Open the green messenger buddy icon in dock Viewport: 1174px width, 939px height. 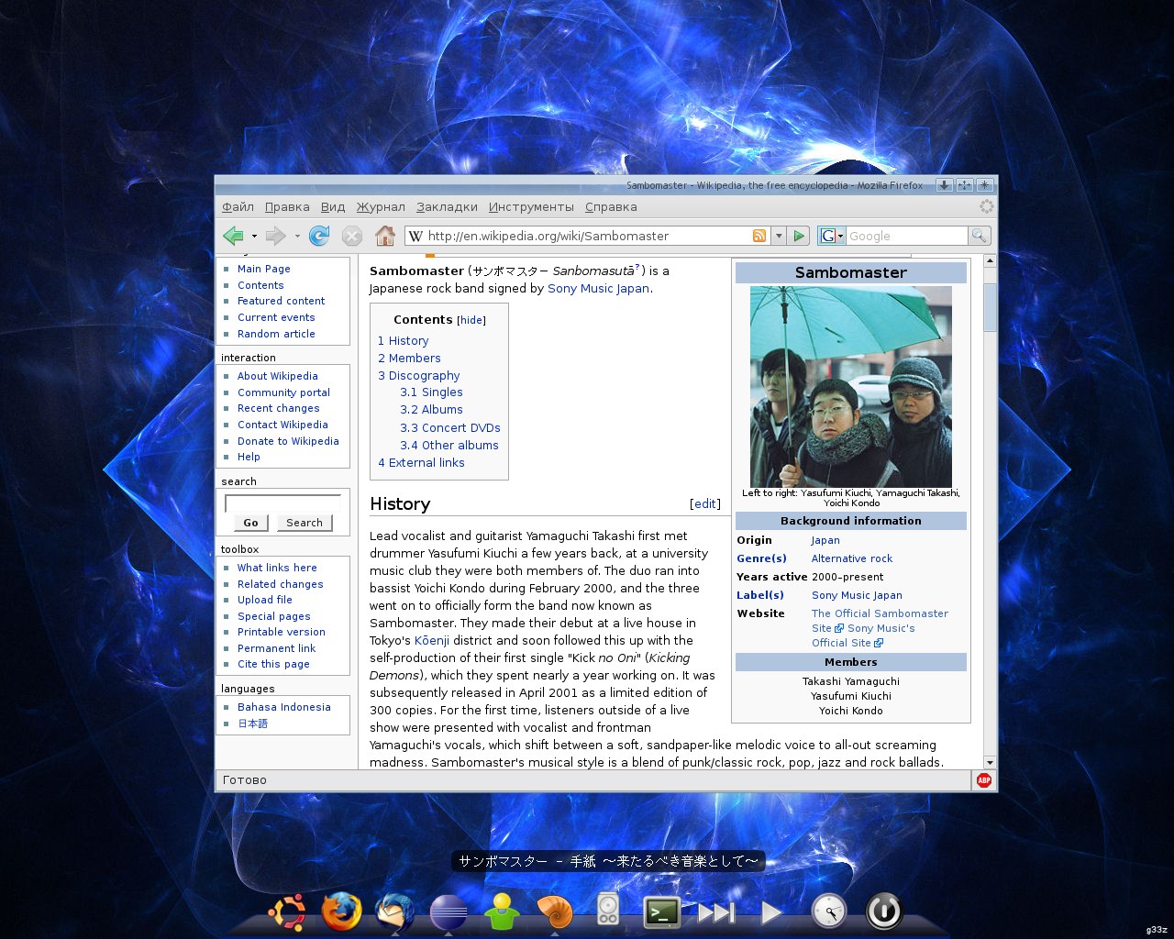coord(502,911)
